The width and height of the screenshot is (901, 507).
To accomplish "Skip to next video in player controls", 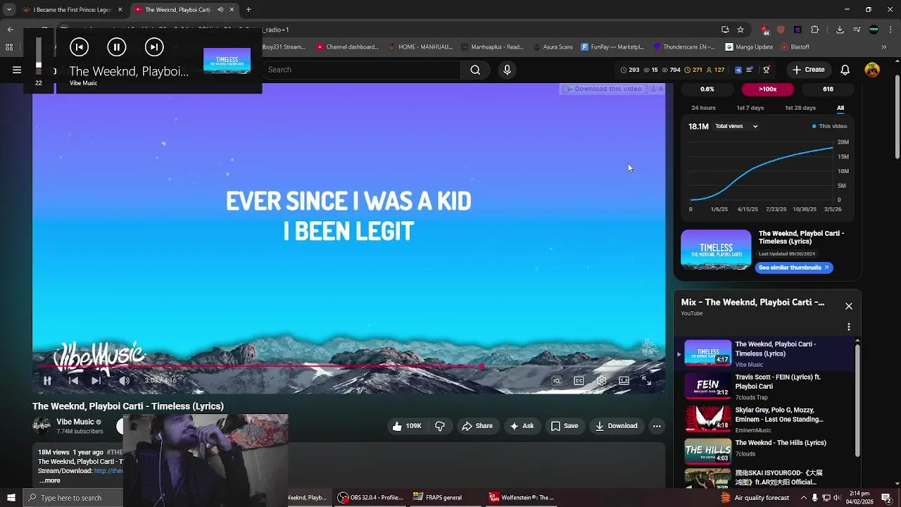I will tap(96, 380).
